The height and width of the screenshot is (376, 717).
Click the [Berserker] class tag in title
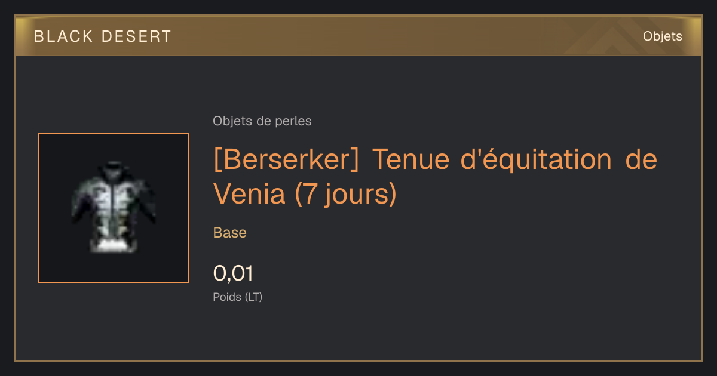tap(286, 160)
